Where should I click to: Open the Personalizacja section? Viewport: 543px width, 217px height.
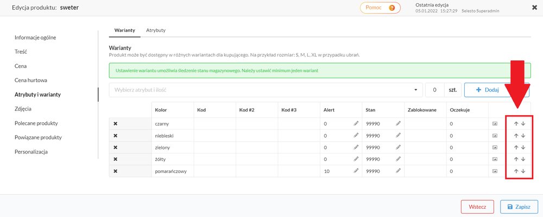pyautogui.click(x=31, y=152)
